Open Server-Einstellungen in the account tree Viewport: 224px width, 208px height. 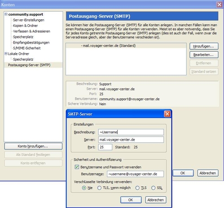tap(29, 20)
